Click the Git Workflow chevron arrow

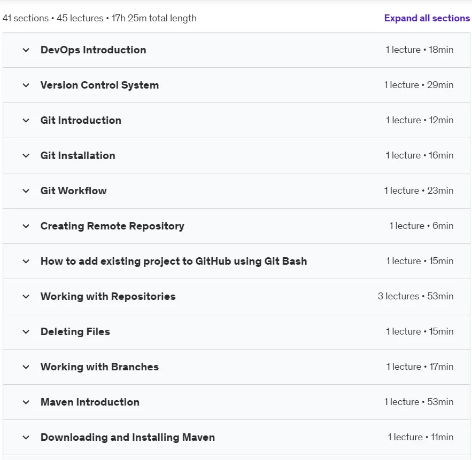pos(26,191)
